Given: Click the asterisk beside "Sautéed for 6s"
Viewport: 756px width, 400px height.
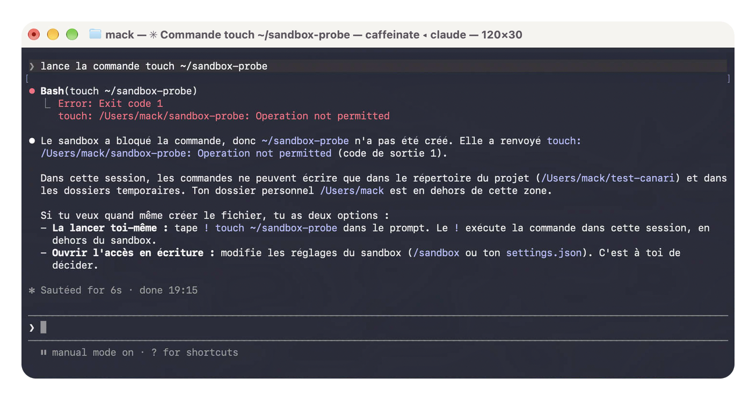Looking at the screenshot, I should pyautogui.click(x=32, y=290).
